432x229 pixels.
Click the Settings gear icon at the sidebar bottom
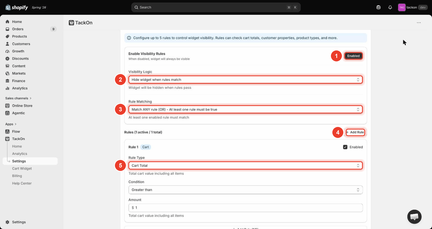(x=7, y=222)
